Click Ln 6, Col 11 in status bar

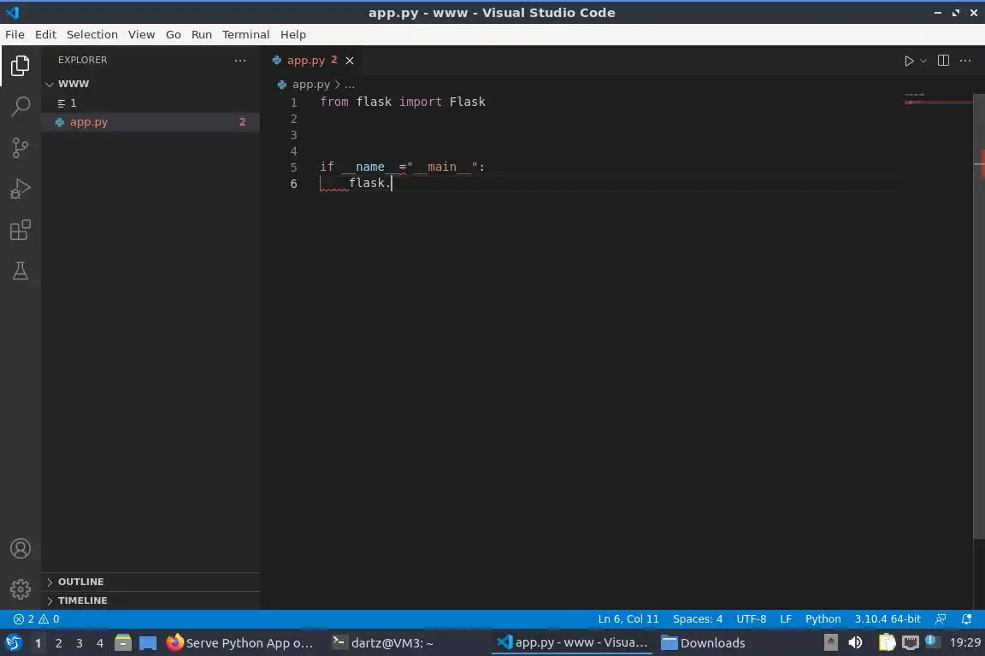point(628,619)
